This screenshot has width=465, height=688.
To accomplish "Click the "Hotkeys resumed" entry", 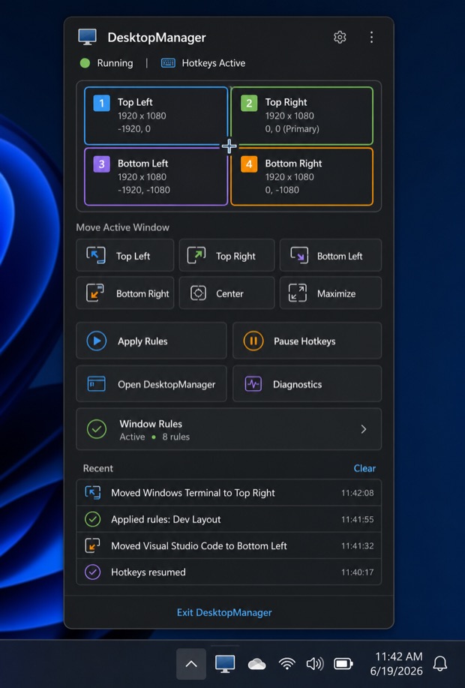I will [x=229, y=572].
